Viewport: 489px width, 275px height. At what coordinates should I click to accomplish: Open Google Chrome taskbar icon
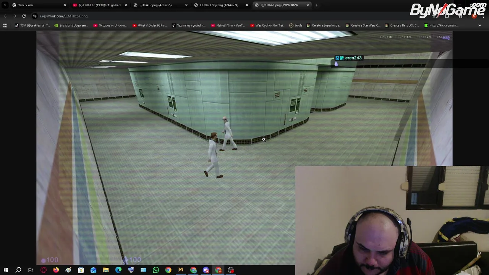coord(168,270)
